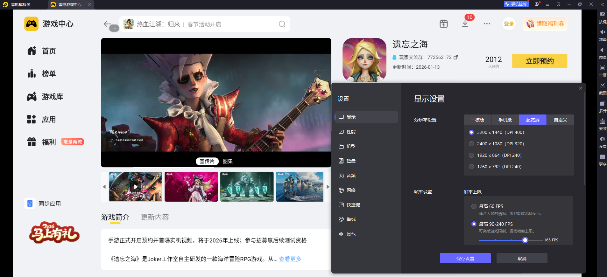
Task: Click the 马上有礼 promotional banner
Action: coord(54,232)
